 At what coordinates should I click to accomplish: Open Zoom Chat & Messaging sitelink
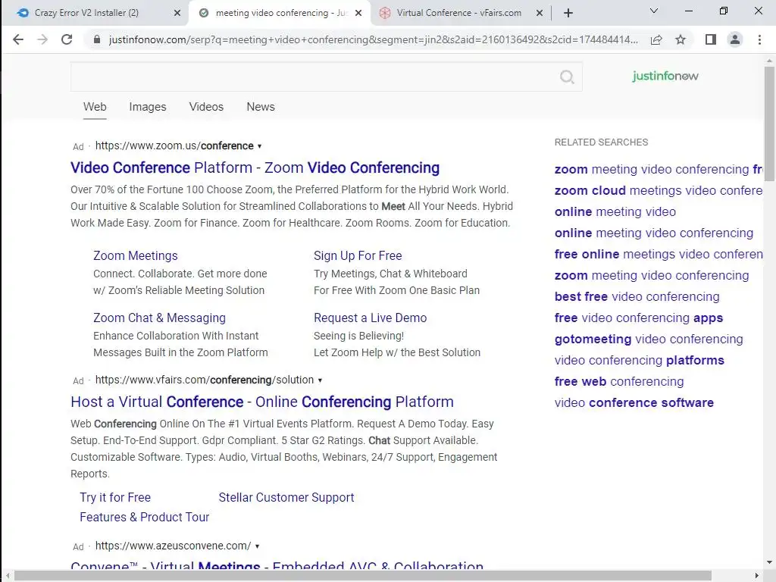tap(159, 318)
